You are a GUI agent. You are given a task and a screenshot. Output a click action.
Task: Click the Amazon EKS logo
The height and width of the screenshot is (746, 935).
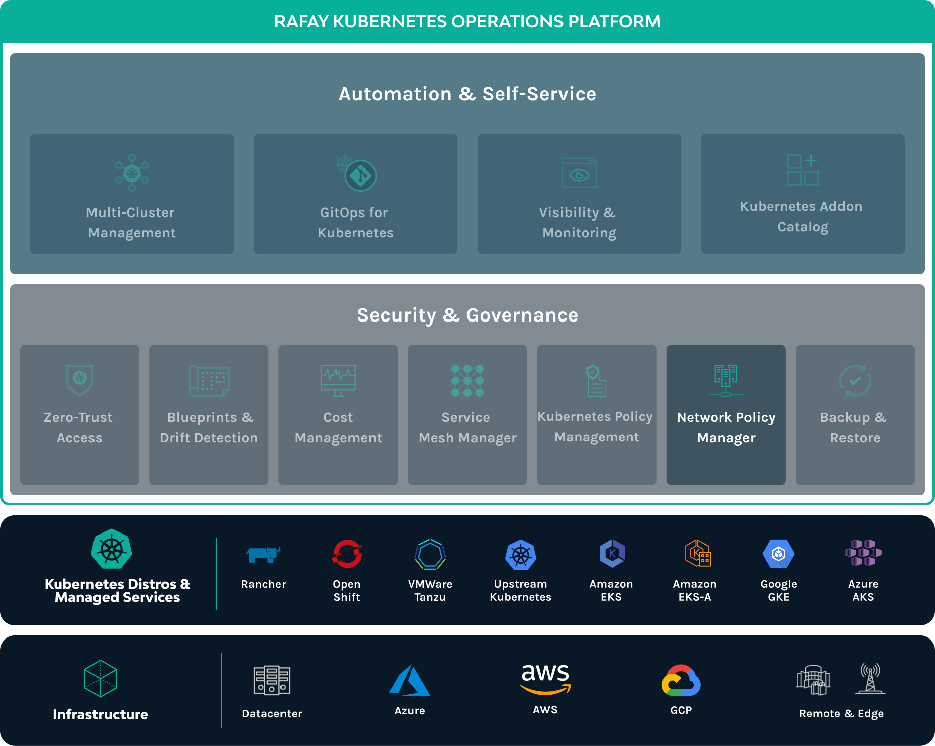coord(612,554)
